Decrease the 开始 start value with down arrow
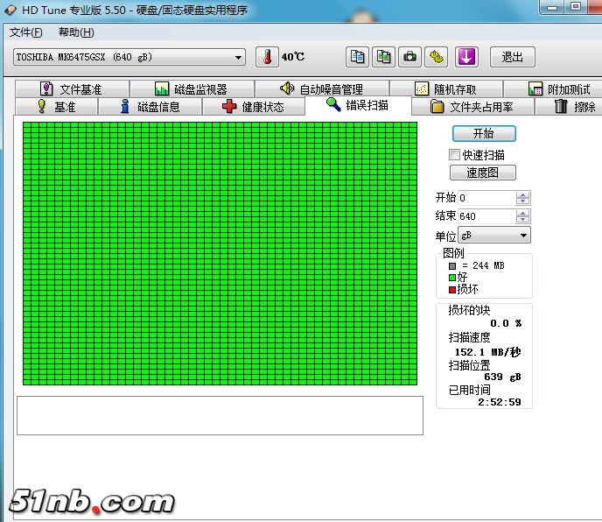 [x=522, y=201]
